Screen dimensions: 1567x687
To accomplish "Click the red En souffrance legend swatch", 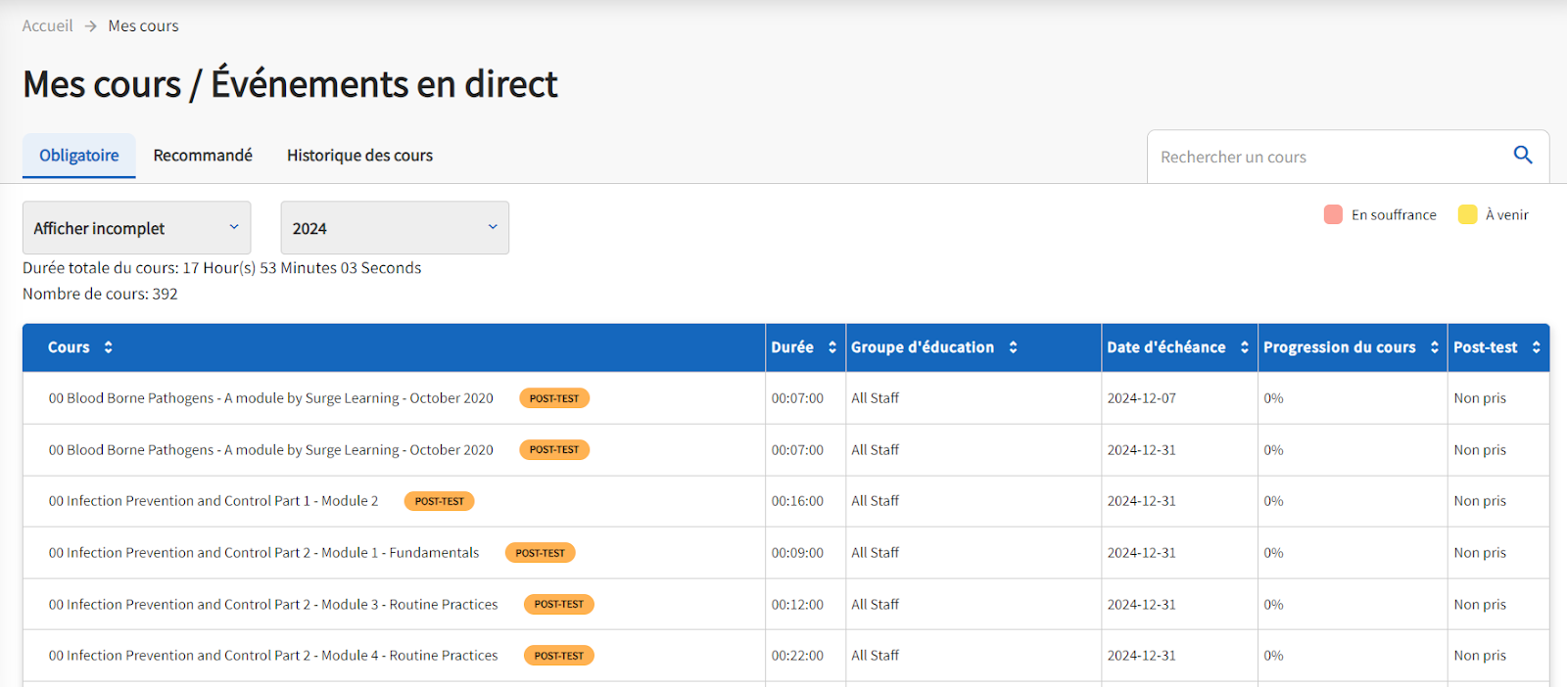I will pos(1333,215).
